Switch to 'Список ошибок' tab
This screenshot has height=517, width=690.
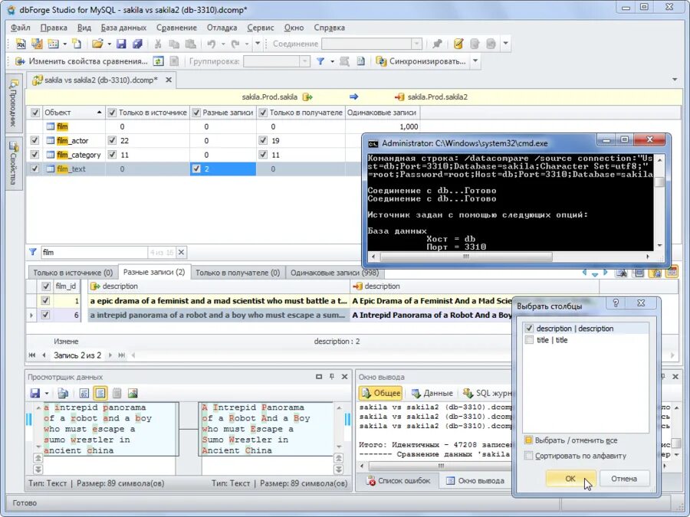(398, 480)
